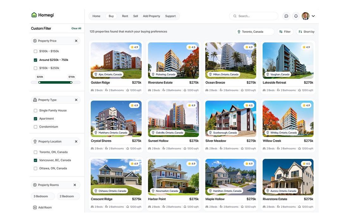
Task: Remove the Property Type filter with X
Action: pos(76,100)
